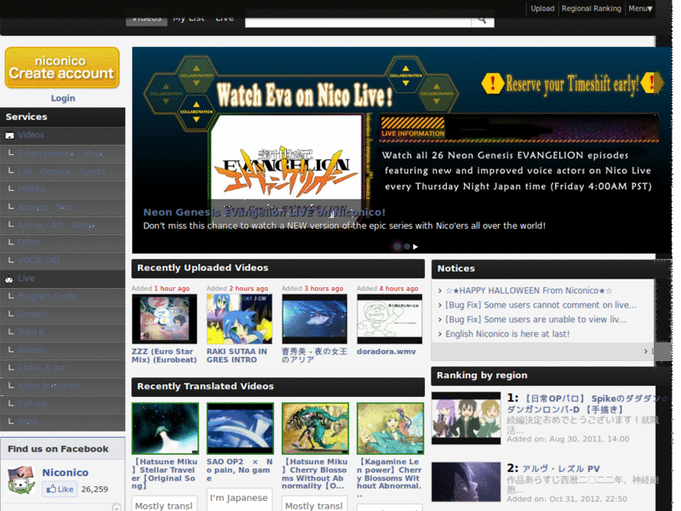Open the Tried it category
Viewport: 681px width, 511px height.
pyautogui.click(x=31, y=331)
